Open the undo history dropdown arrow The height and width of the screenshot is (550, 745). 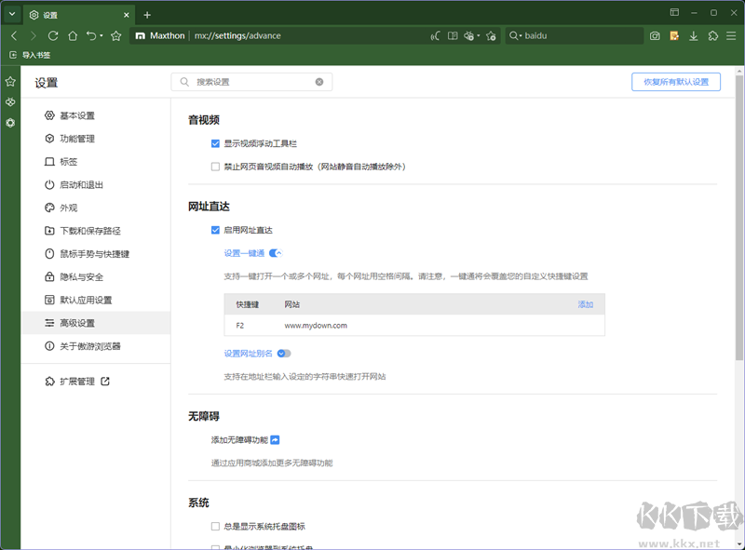point(102,35)
